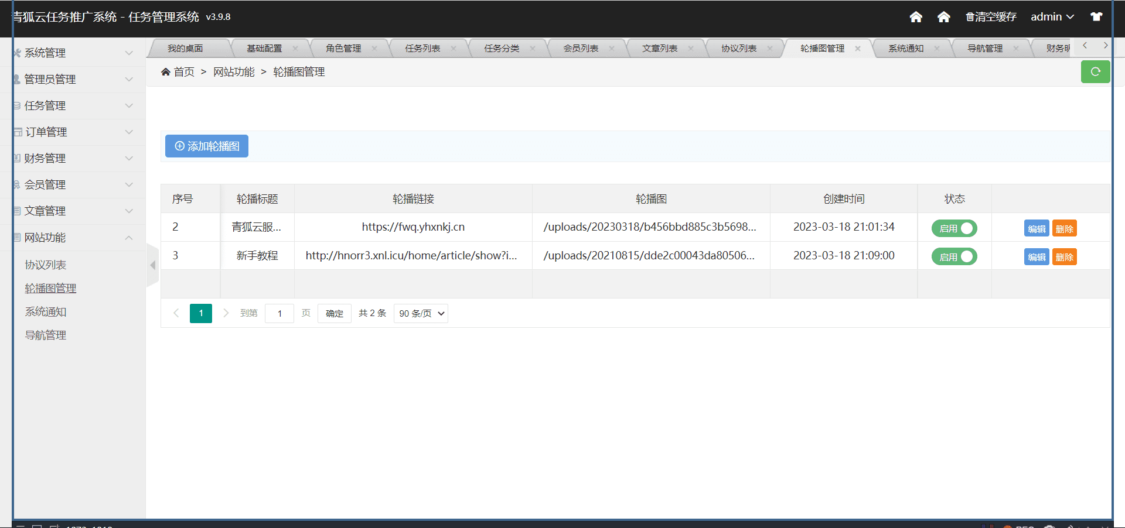Open 系统通知 in the sidebar submenu

46,312
